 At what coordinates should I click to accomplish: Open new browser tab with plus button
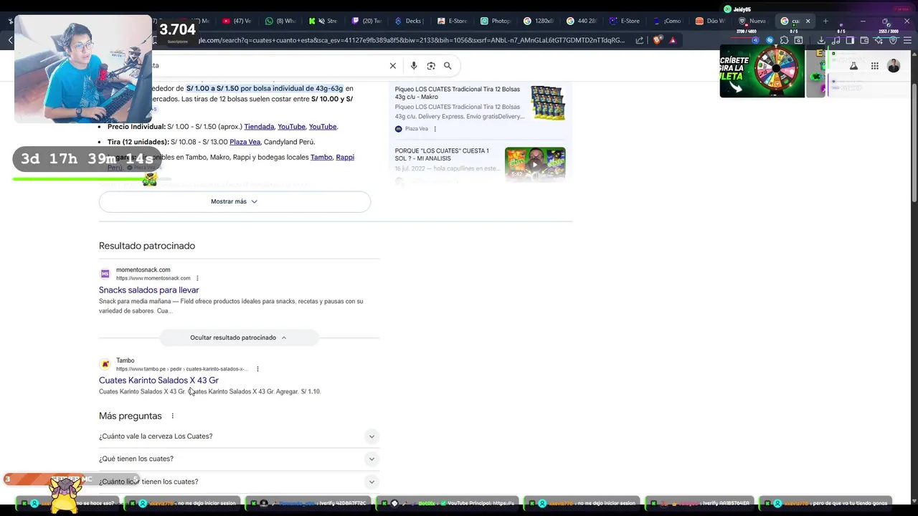tap(825, 21)
